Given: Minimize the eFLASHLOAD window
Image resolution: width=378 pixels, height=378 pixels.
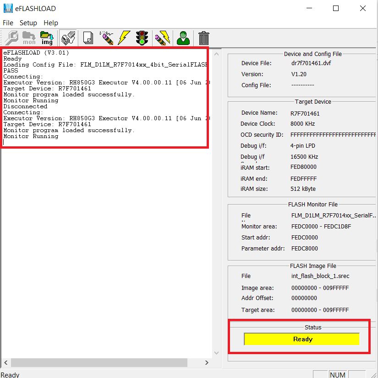Looking at the screenshot, I should click(309, 8).
